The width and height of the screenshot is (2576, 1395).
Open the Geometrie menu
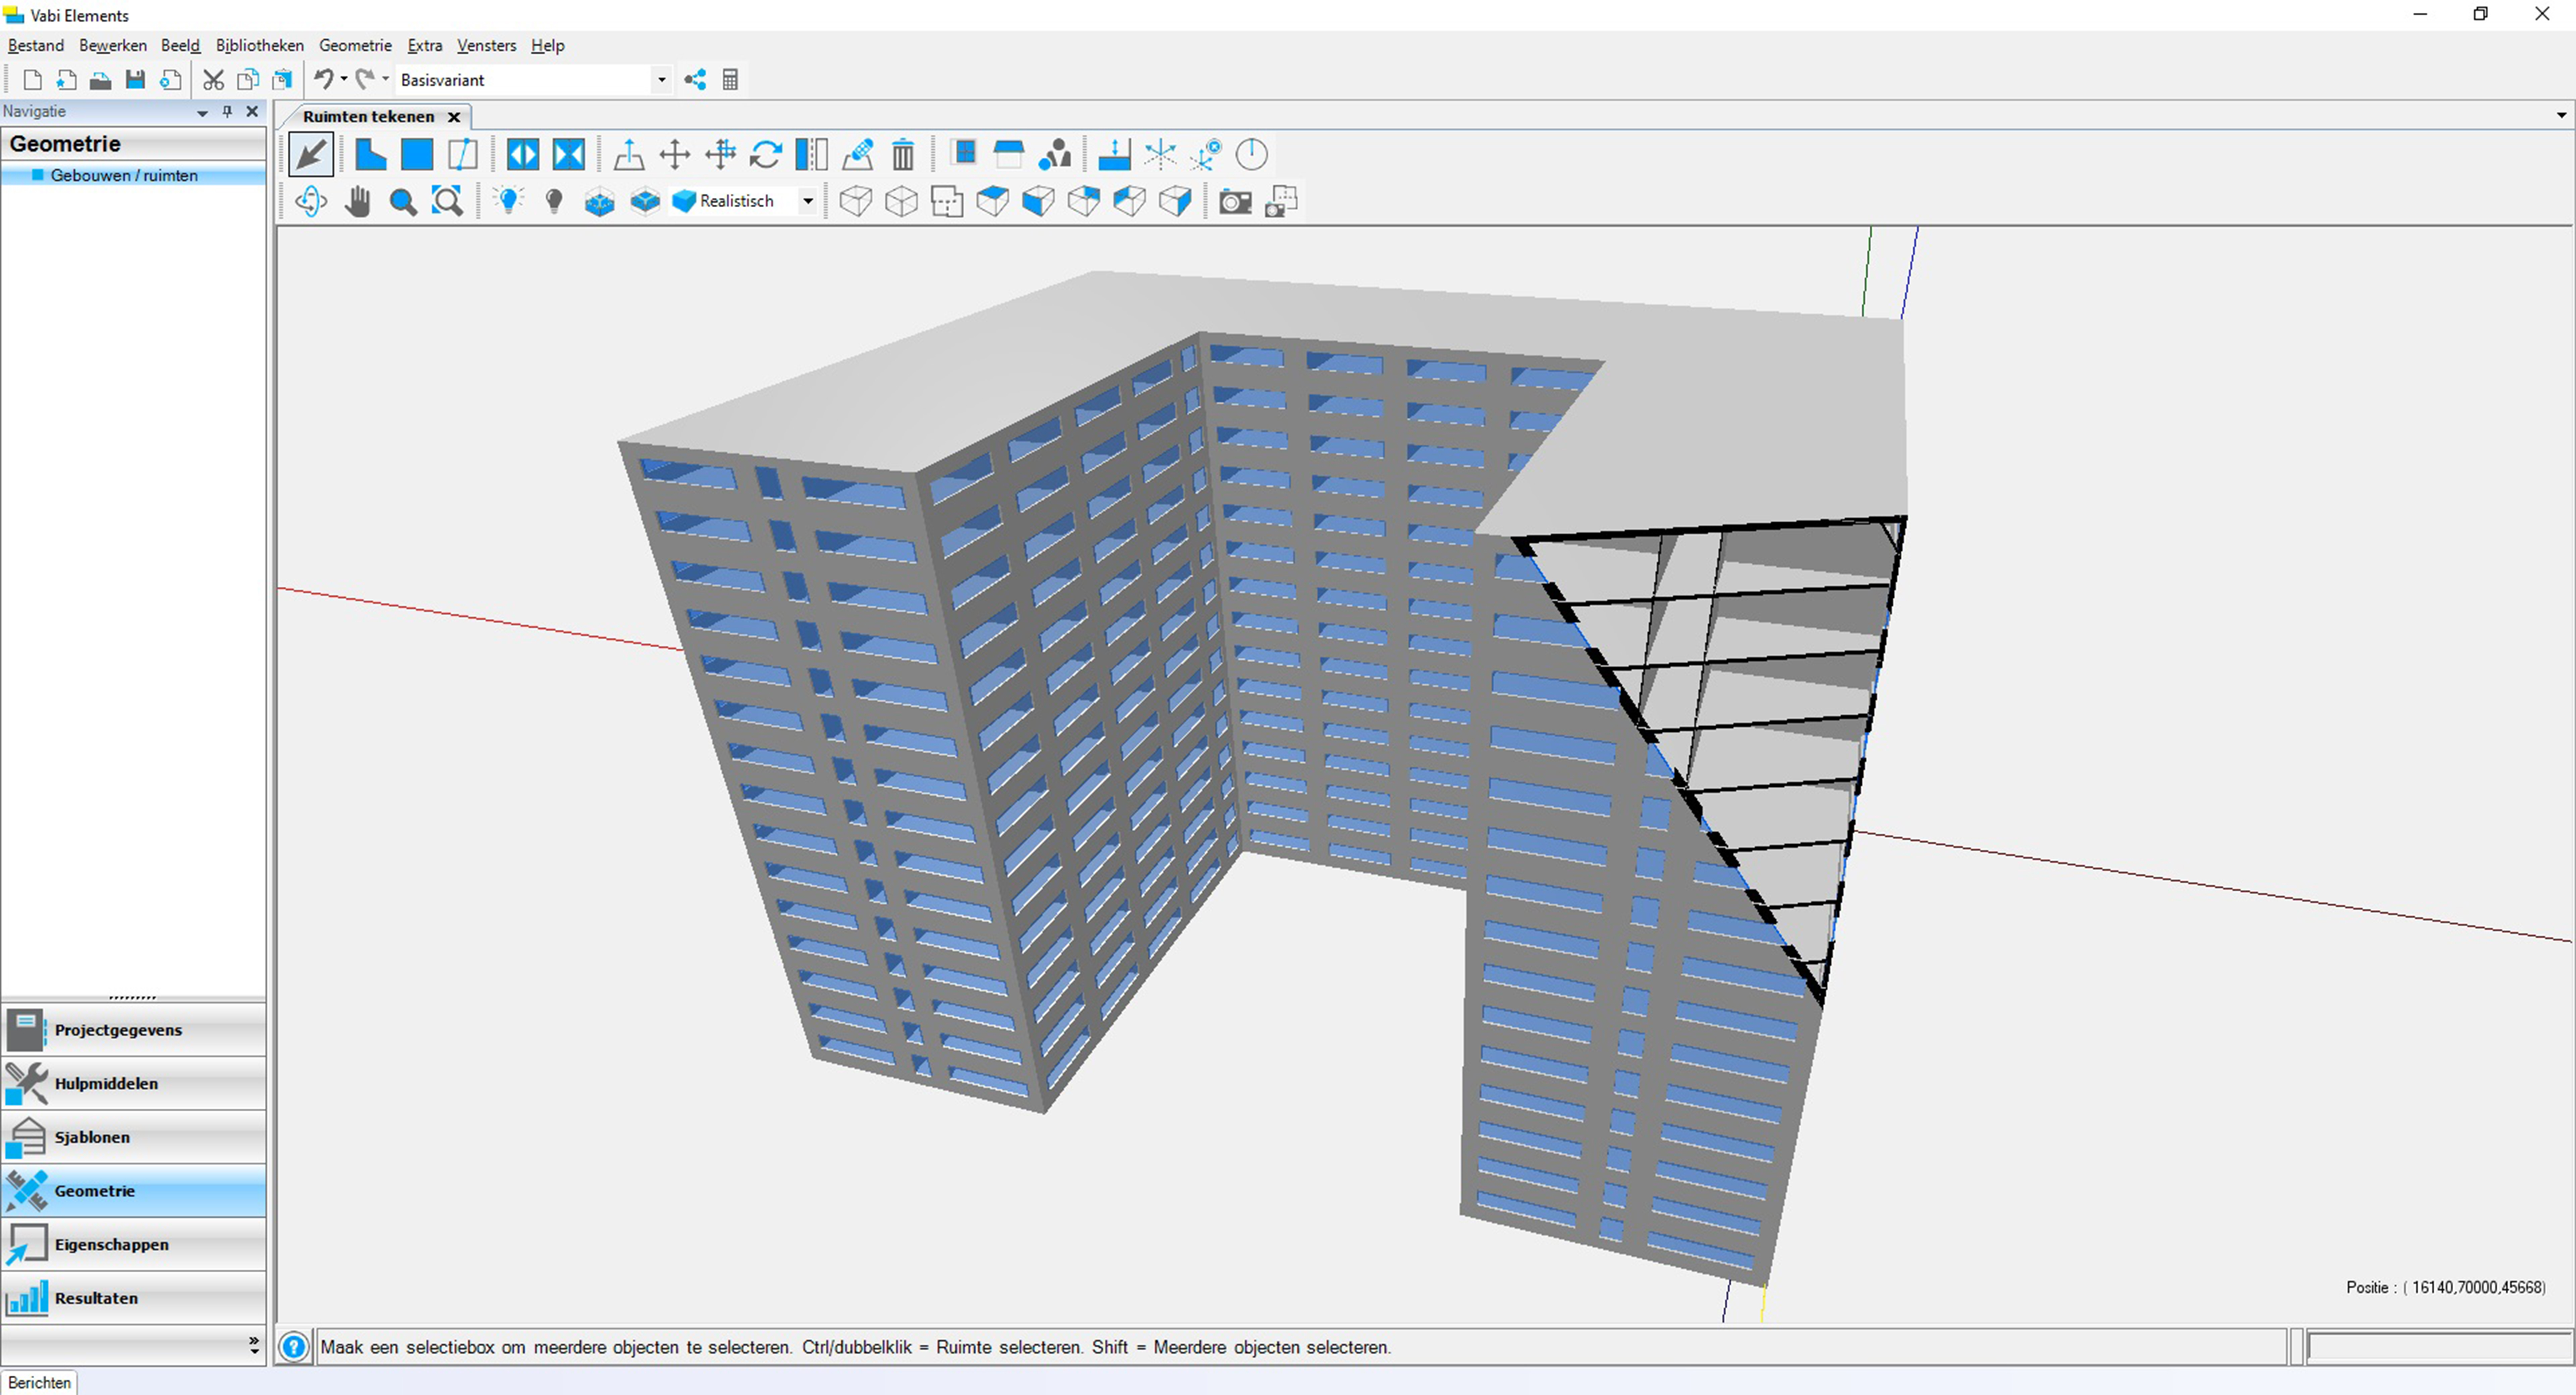click(355, 45)
